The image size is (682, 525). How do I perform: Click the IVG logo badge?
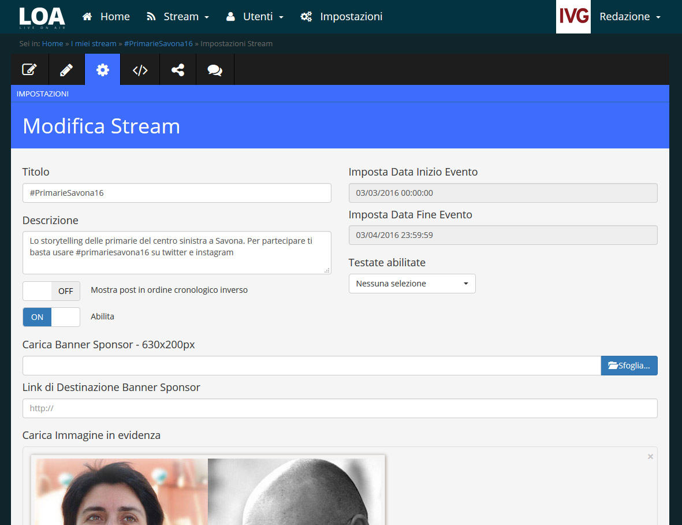pyautogui.click(x=573, y=17)
